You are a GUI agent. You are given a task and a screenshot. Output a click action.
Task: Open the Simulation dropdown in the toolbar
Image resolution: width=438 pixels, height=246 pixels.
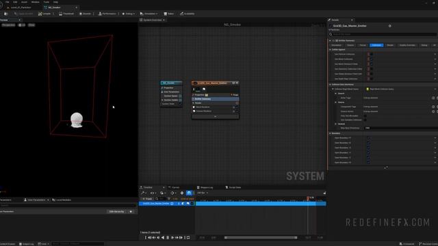pyautogui.click(x=149, y=14)
